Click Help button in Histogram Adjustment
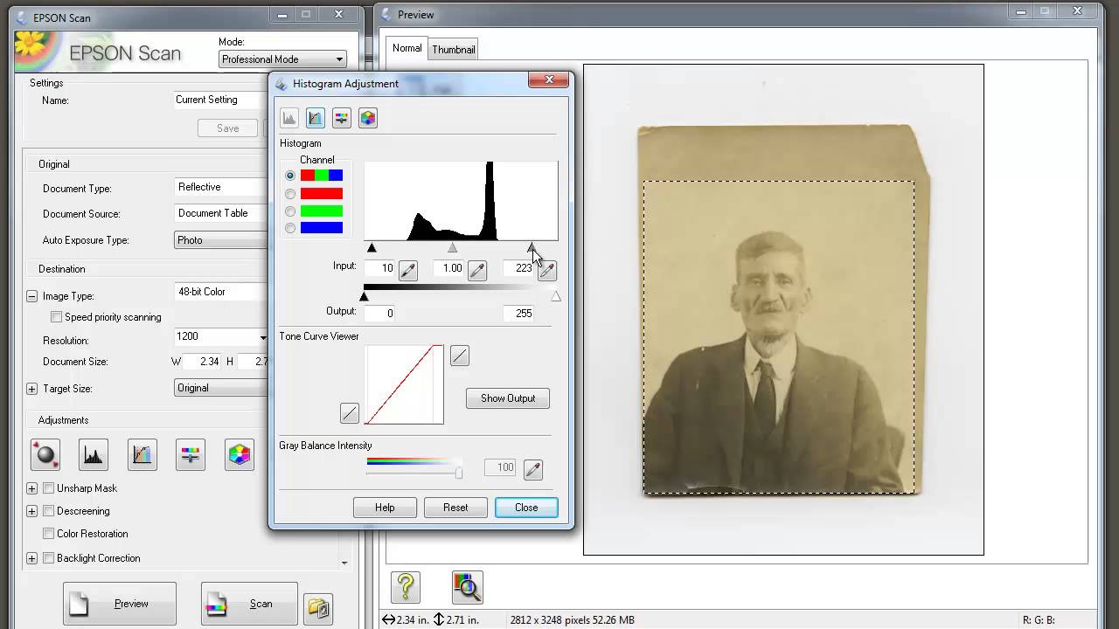The height and width of the screenshot is (629, 1119). (x=385, y=508)
